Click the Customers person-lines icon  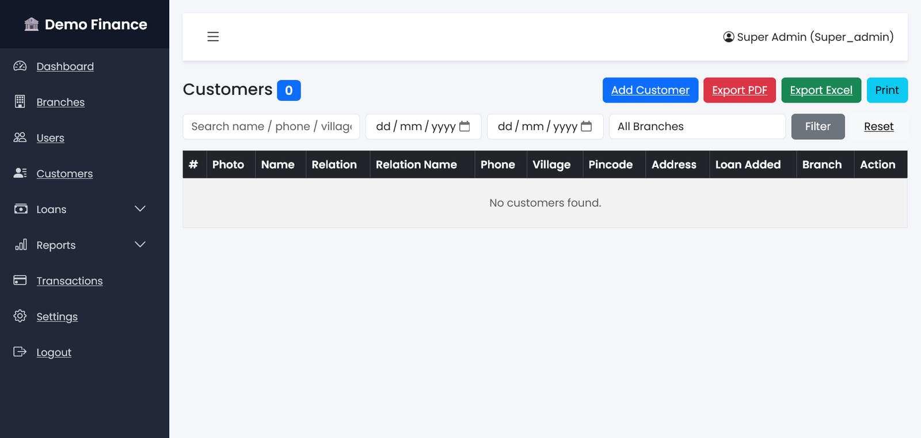point(20,173)
